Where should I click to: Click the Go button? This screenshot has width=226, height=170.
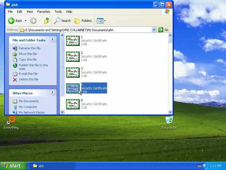[163, 30]
